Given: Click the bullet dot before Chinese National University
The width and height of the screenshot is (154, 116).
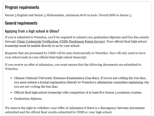Looking at the screenshot, I should click(11, 78).
